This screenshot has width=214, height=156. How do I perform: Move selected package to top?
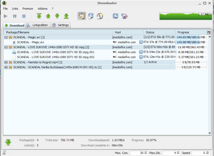pos(39,16)
